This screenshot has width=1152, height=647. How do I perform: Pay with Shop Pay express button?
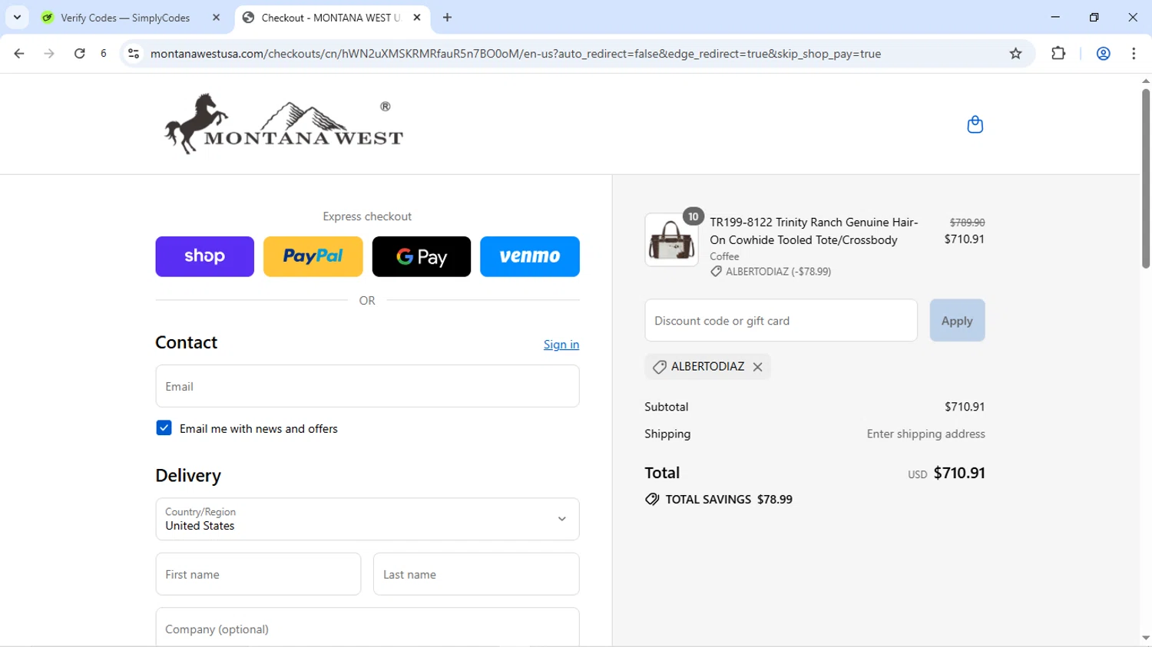click(x=204, y=256)
